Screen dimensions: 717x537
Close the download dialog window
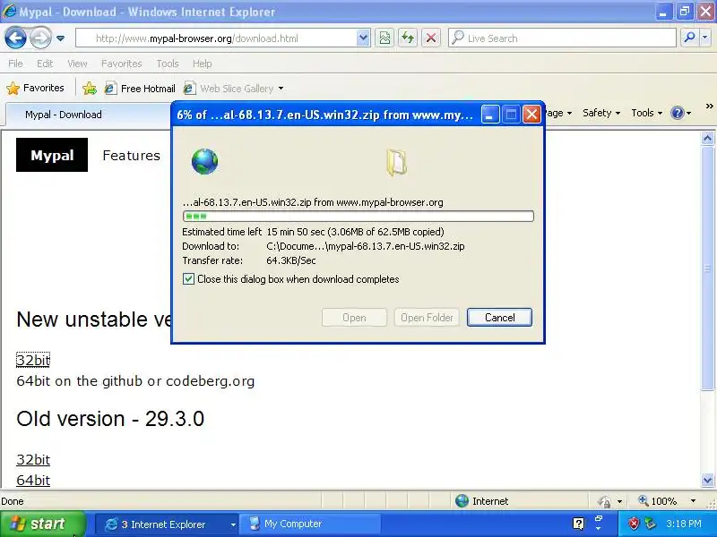coord(531,115)
